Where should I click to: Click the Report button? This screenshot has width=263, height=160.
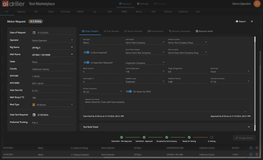242,22
